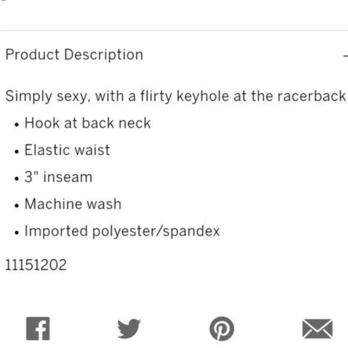Viewport: 348px width, 348px height.
Task: Click the 3" inseam detail line
Action: pyautogui.click(x=58, y=177)
